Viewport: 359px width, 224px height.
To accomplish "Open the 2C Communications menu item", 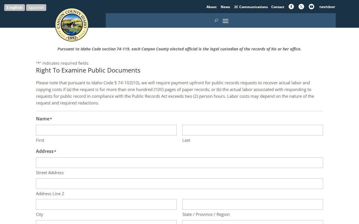I will [251, 7].
